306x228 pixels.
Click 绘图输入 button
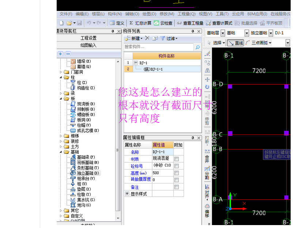(89, 45)
